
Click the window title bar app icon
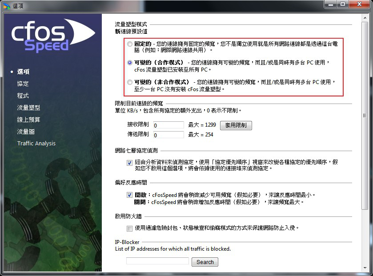(x=7, y=6)
